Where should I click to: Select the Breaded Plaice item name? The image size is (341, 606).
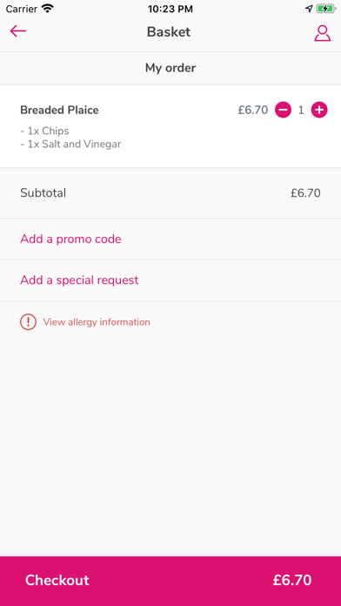pyautogui.click(x=59, y=111)
